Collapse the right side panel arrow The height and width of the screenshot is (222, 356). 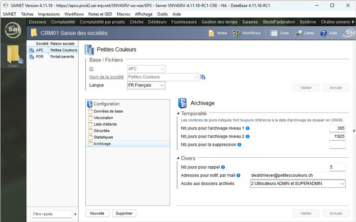pos(354,131)
